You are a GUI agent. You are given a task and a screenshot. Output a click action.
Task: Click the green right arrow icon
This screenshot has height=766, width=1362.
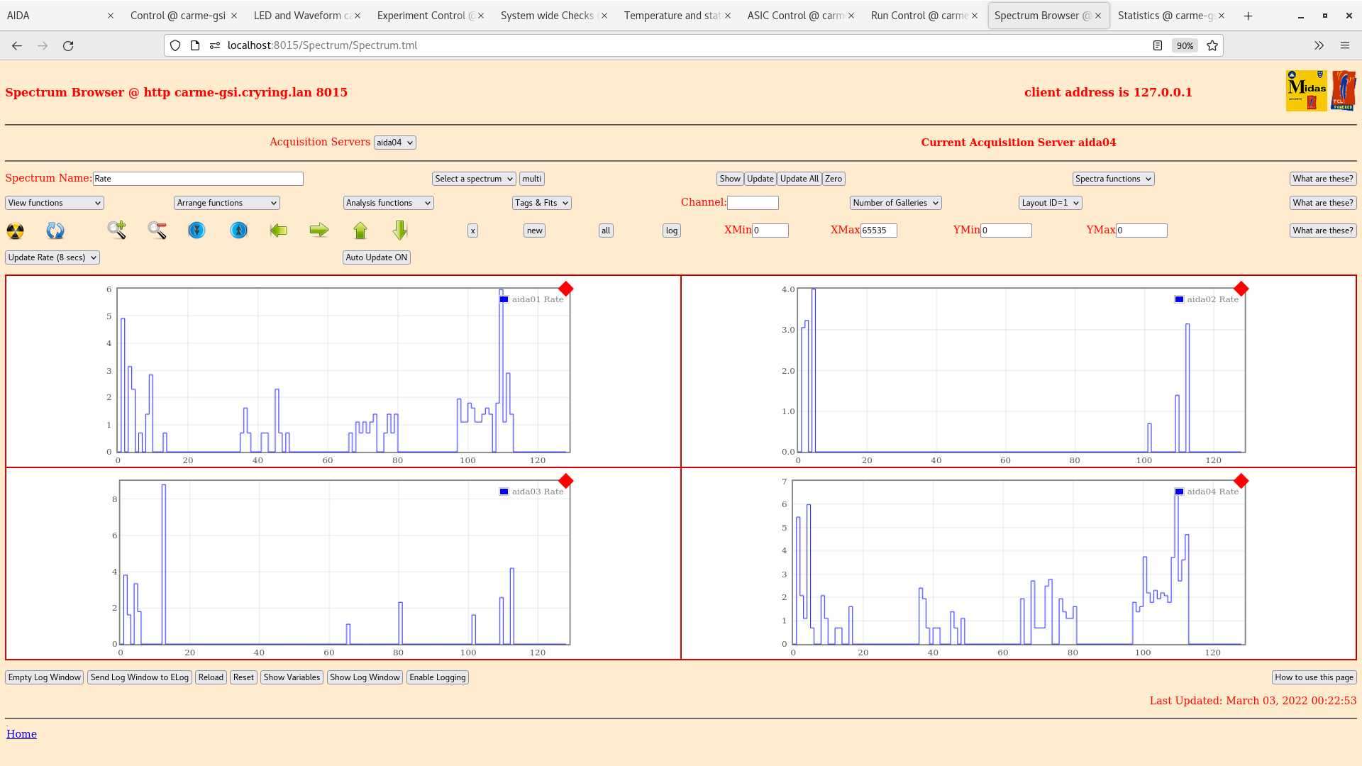coord(319,230)
